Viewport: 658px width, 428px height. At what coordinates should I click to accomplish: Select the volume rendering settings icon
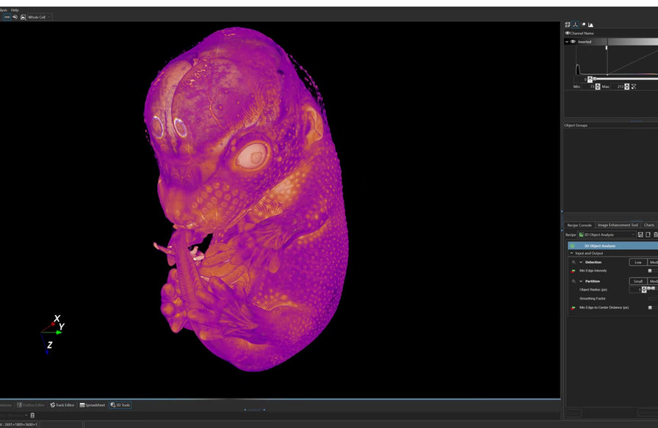pyautogui.click(x=567, y=24)
